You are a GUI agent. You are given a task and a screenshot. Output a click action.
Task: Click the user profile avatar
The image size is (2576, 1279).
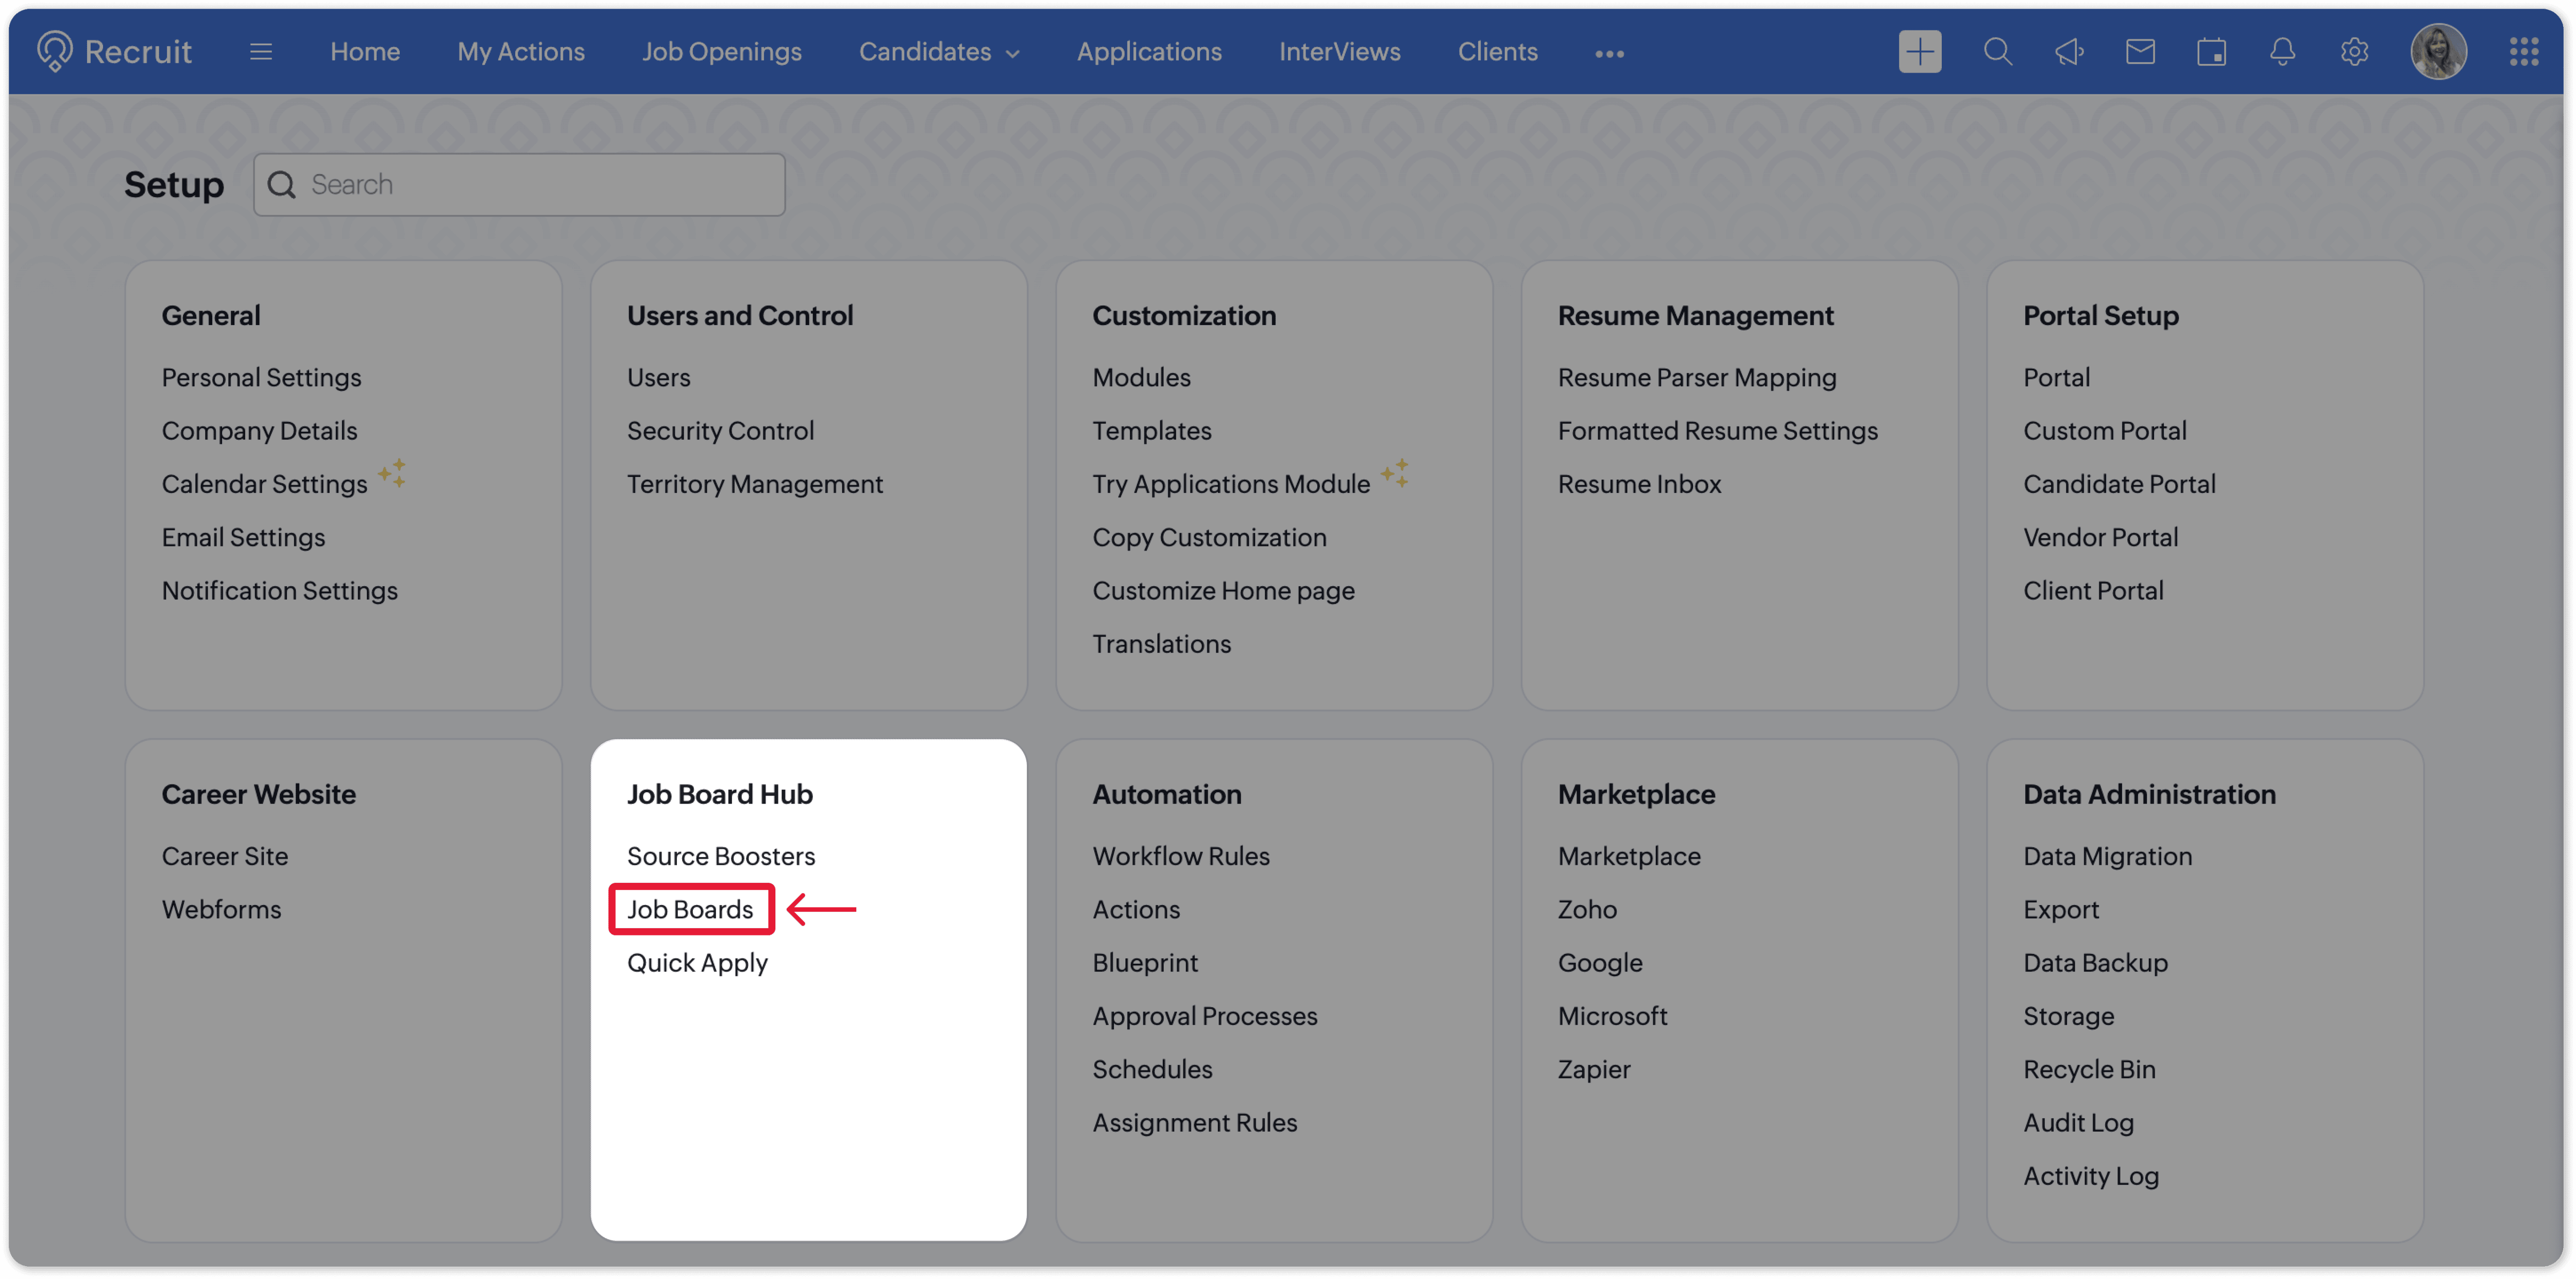(x=2438, y=52)
